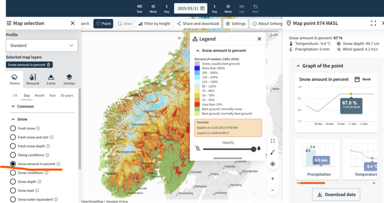
Task: Switch to 30 years tab
Action: (x=67, y=95)
